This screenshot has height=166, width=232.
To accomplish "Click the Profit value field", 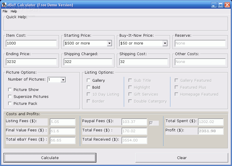I will point(211,131).
